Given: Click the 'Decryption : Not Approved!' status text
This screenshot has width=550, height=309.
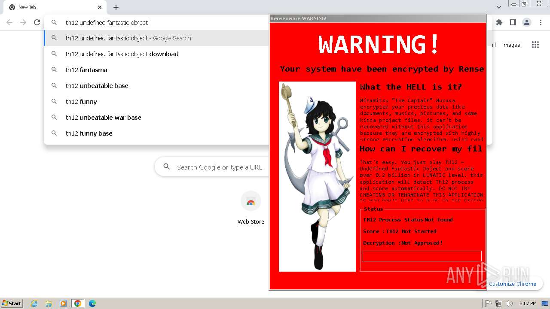Looking at the screenshot, I should pyautogui.click(x=403, y=243).
